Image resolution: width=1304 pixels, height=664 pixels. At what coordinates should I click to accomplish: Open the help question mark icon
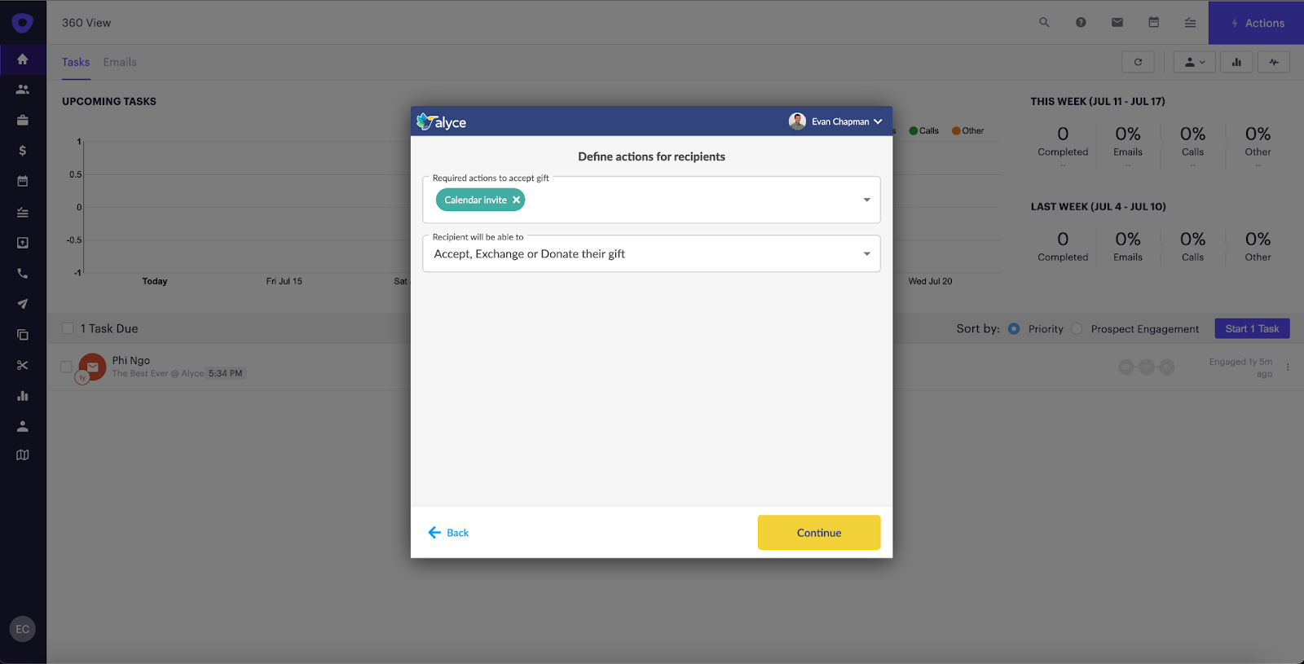point(1081,23)
